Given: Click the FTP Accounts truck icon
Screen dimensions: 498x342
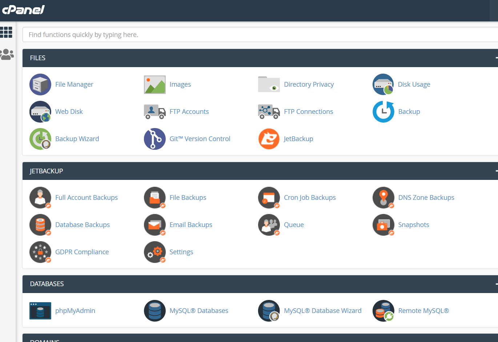Looking at the screenshot, I should click(154, 112).
